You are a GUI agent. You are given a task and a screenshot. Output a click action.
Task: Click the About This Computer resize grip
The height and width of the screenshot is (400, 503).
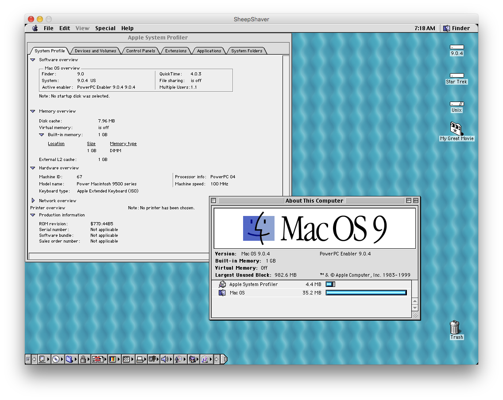tap(415, 315)
